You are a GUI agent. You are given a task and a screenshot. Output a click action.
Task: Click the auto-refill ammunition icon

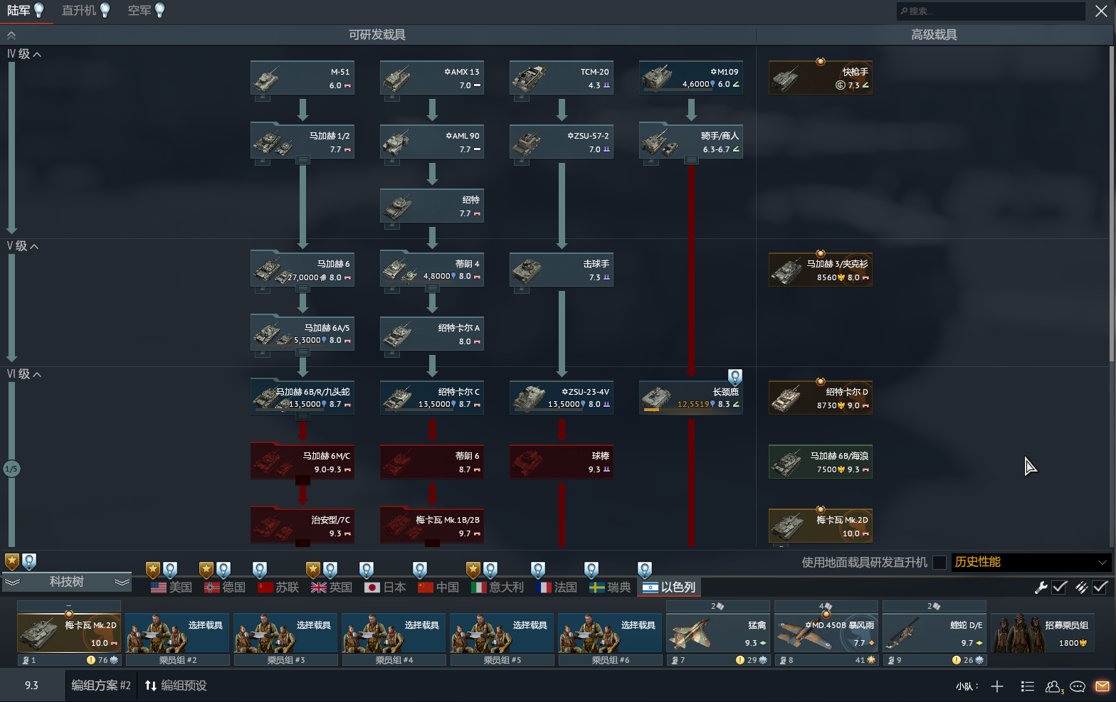coord(1081,587)
